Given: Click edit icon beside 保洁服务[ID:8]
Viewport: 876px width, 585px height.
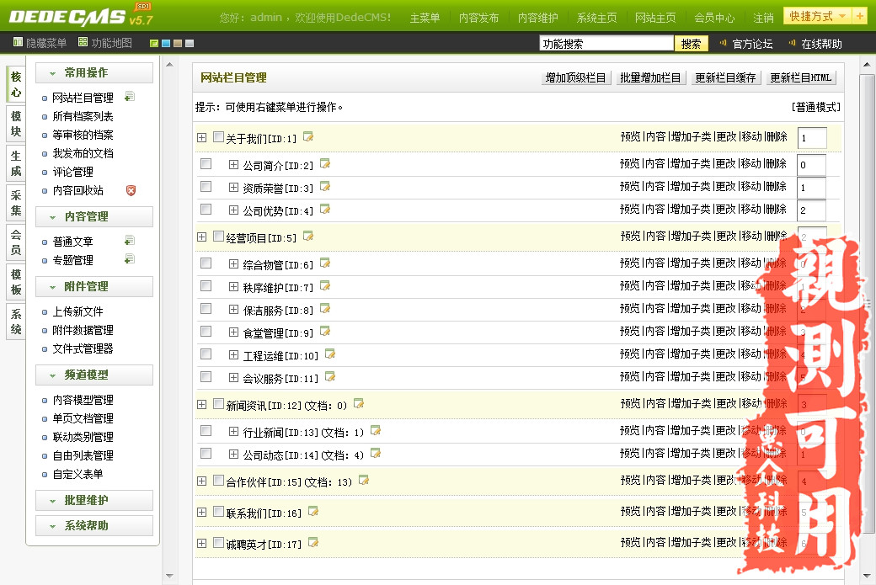Looking at the screenshot, I should tap(325, 309).
